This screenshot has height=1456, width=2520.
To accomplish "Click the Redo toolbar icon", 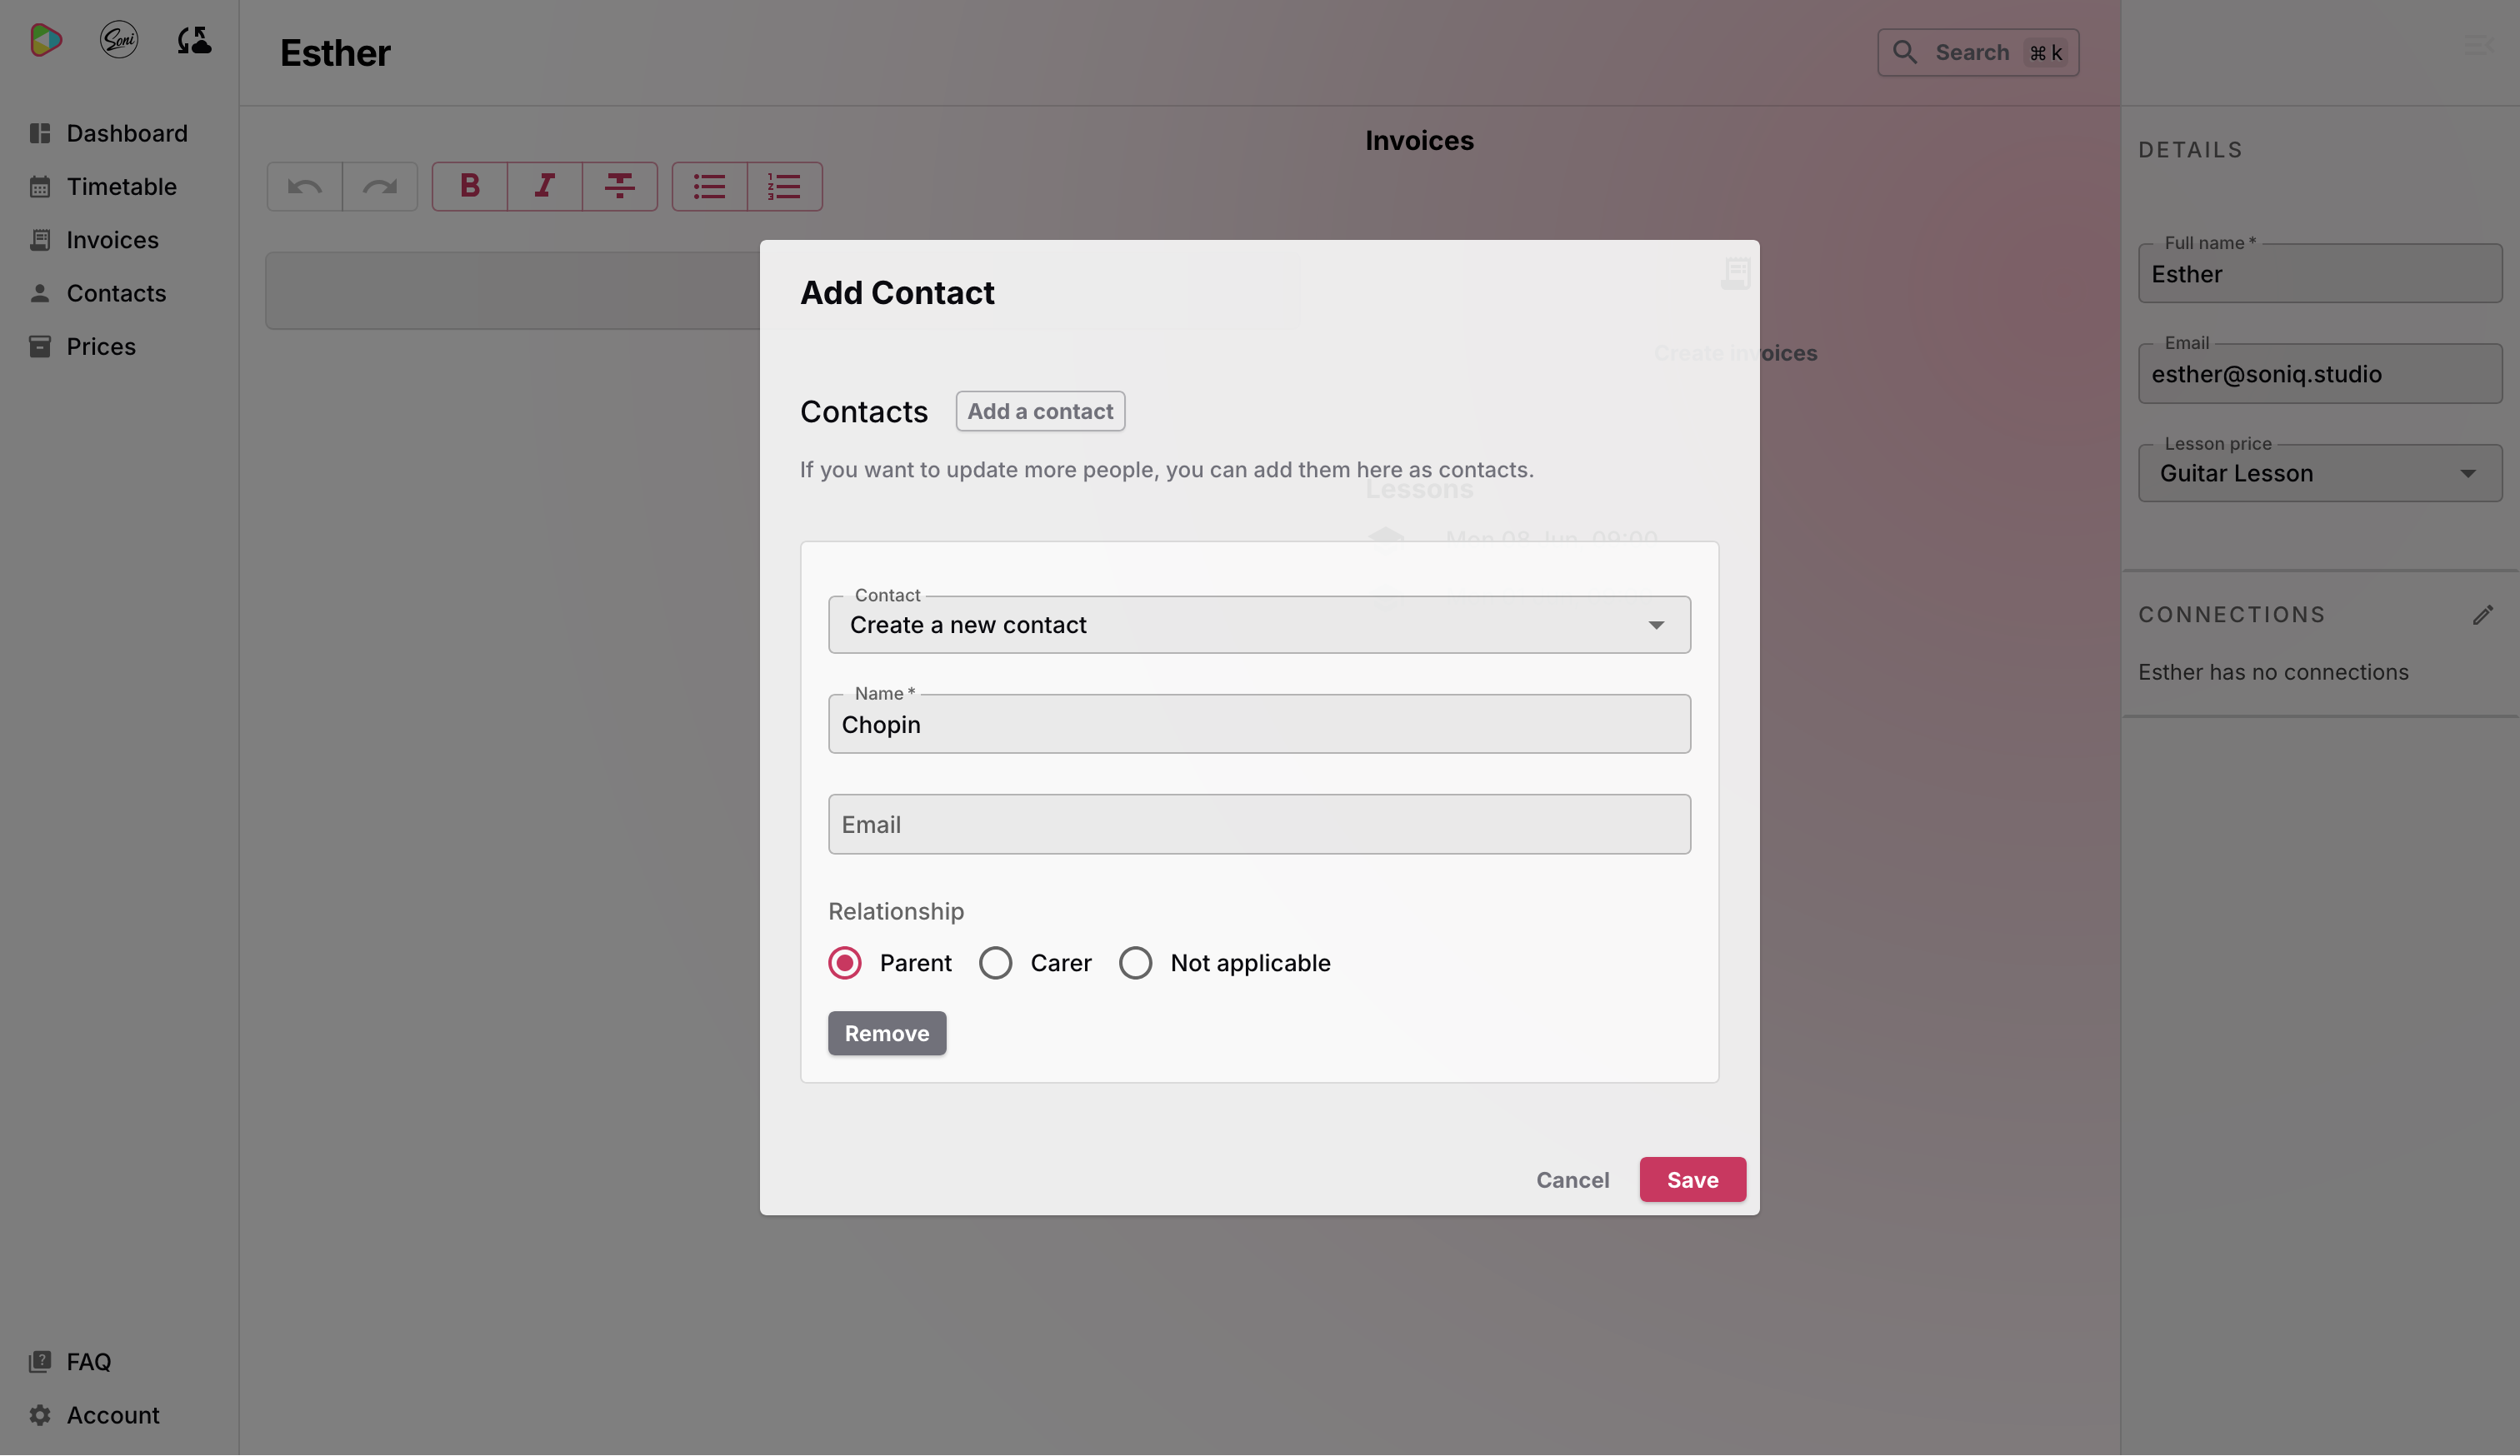I will coord(380,187).
